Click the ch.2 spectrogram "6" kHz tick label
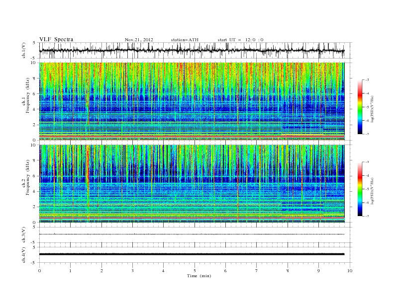This screenshot has height=304, width=394. (35, 176)
